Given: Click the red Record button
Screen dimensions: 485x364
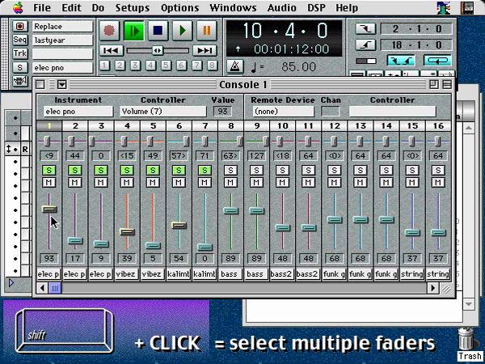Looking at the screenshot, I should point(111,31).
